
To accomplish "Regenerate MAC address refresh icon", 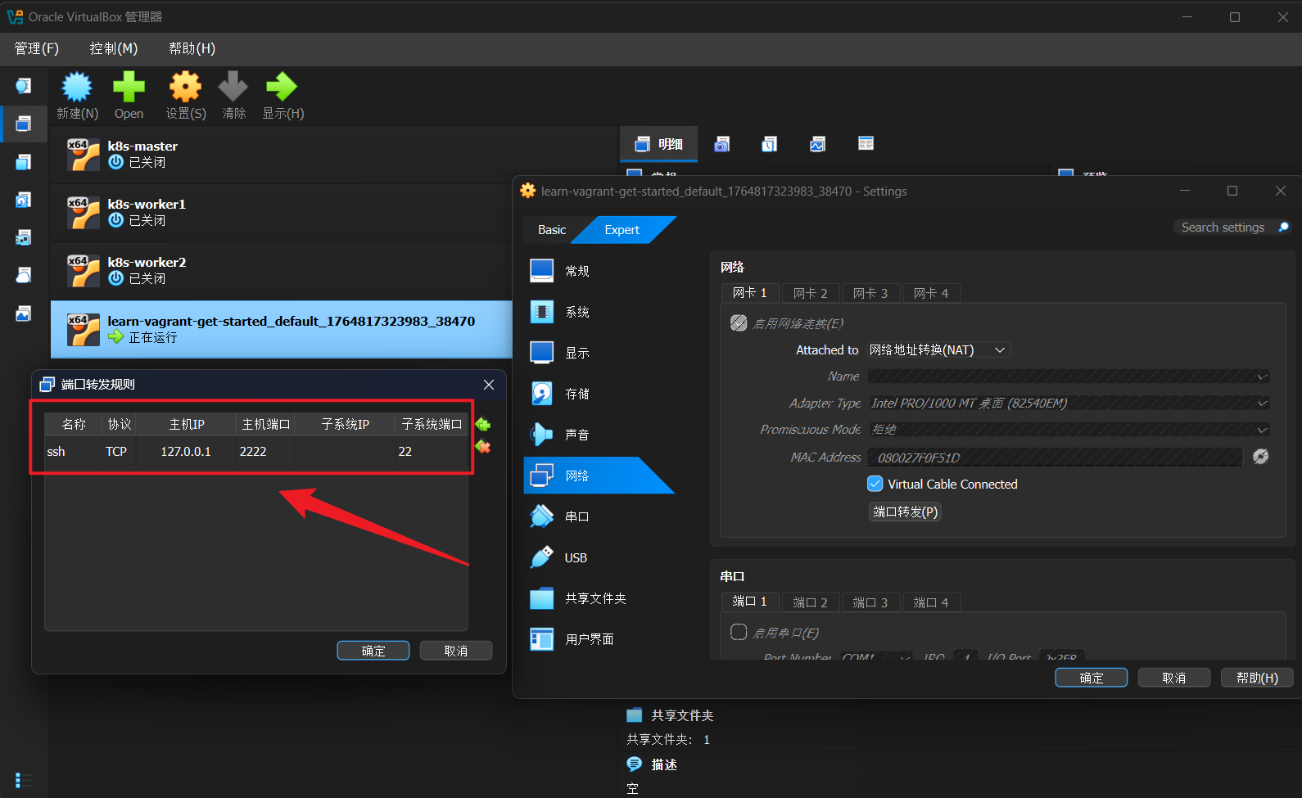I will pos(1260,457).
